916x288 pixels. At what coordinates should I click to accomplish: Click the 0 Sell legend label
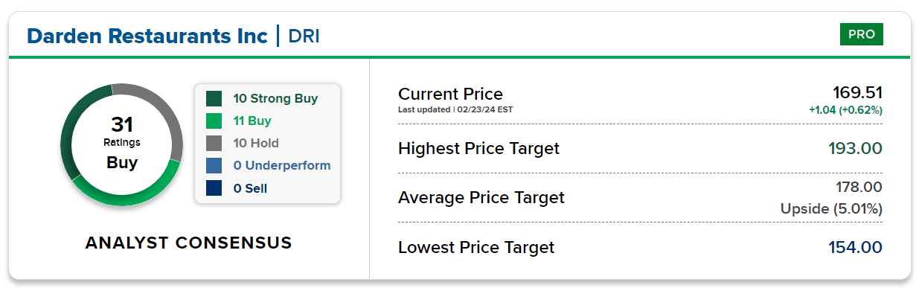pyautogui.click(x=250, y=188)
